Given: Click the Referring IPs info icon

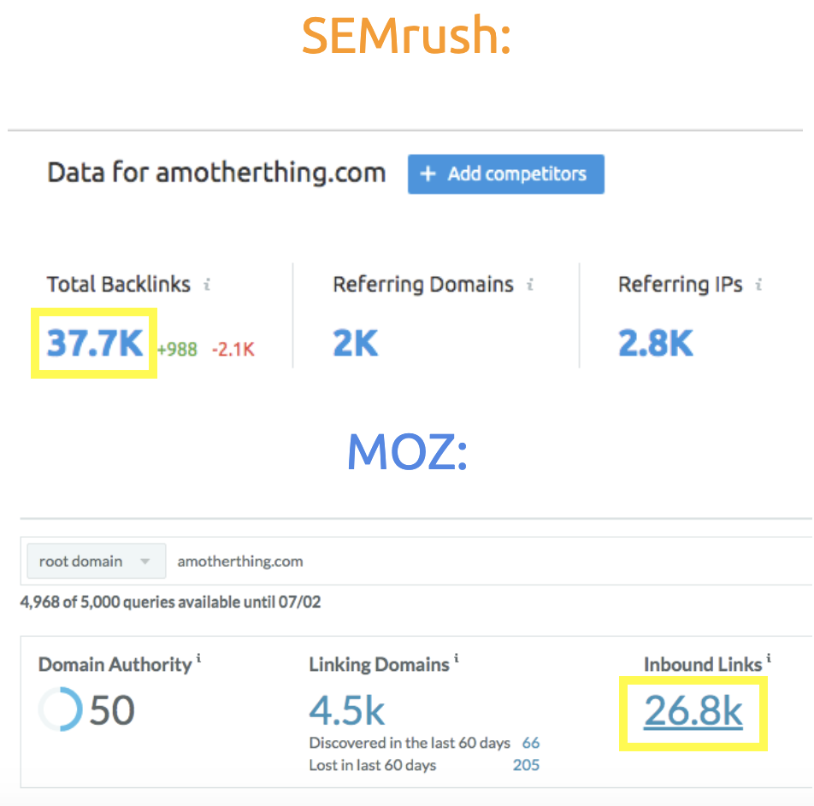Looking at the screenshot, I should [757, 284].
